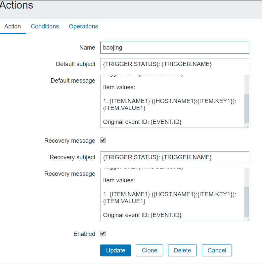The height and width of the screenshot is (264, 262).
Task: Click the Update button
Action: (x=115, y=250)
